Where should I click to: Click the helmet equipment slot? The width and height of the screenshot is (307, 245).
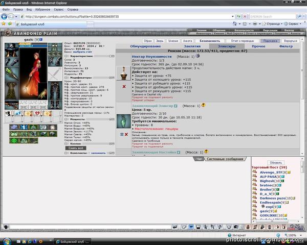coord(12,50)
